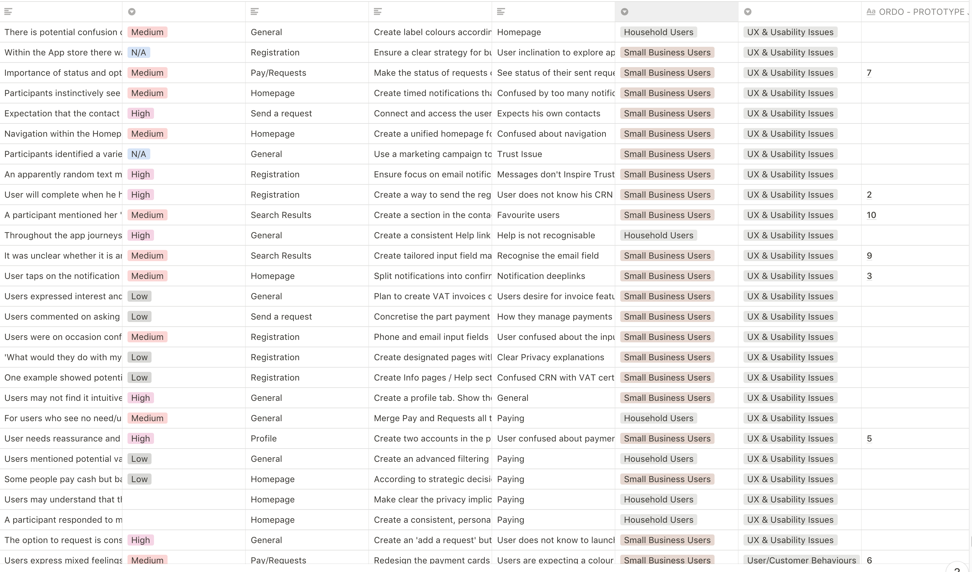Open the linked title number 10
The image size is (972, 572).
coord(871,215)
